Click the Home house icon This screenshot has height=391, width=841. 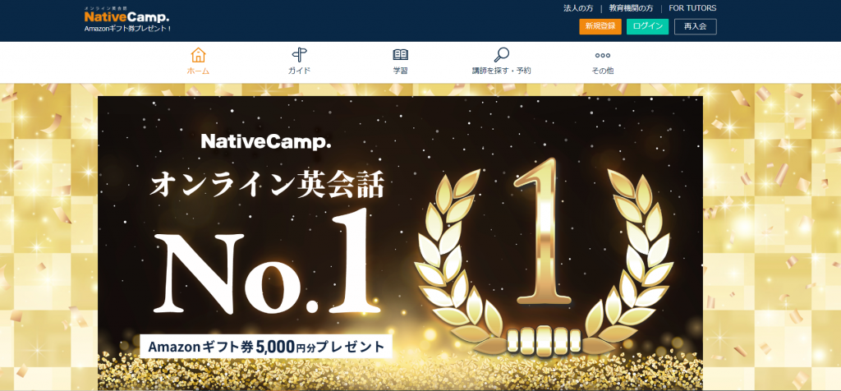point(198,55)
